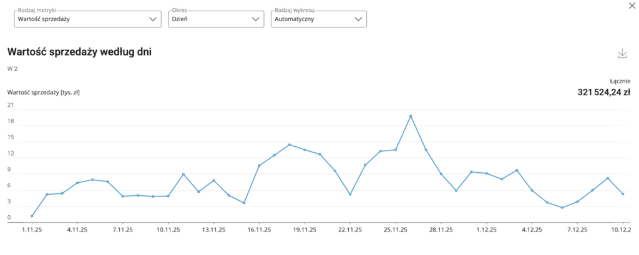Click chevron arrow beside Dzień
Viewport: 639px width, 255px height.
(255, 19)
